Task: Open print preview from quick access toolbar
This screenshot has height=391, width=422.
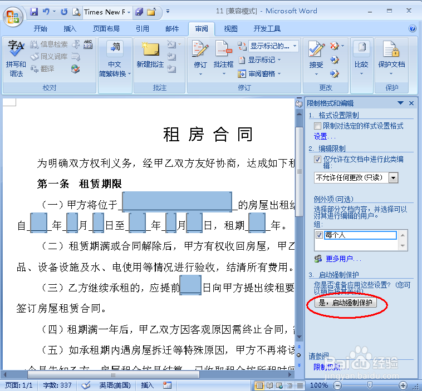Action: 76,12
